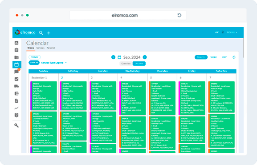Open the chat messages sidebar icon
This screenshot has width=257, height=165.
tap(16, 72)
